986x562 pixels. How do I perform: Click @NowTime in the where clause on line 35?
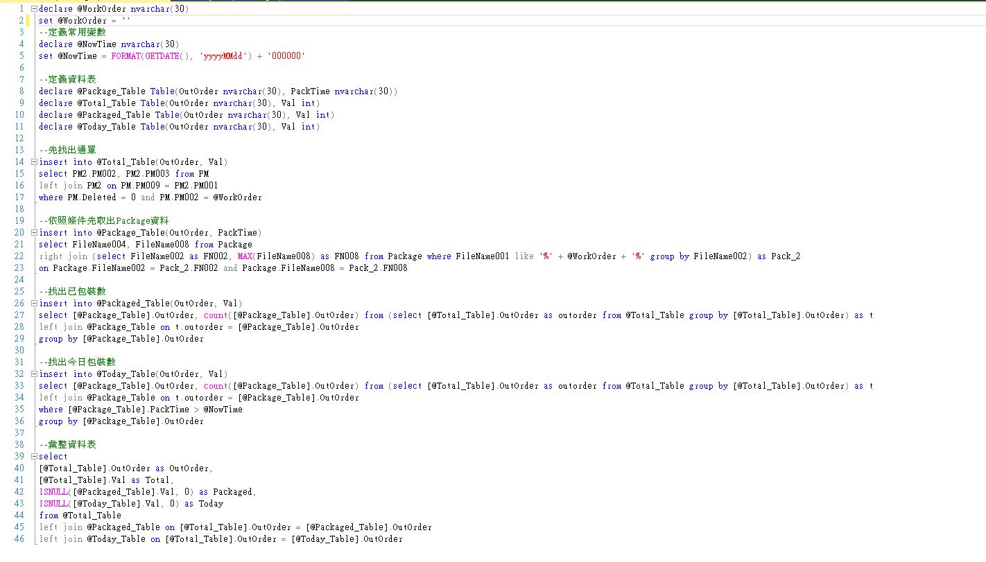pyautogui.click(x=223, y=410)
